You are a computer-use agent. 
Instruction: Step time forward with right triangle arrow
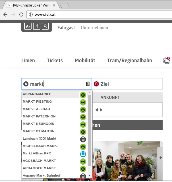click(x=101, y=110)
